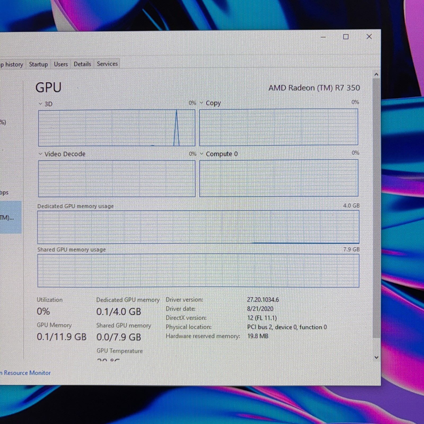Viewport: 424px width, 424px height.
Task: Minimize the Task Manager window
Action: [323, 37]
